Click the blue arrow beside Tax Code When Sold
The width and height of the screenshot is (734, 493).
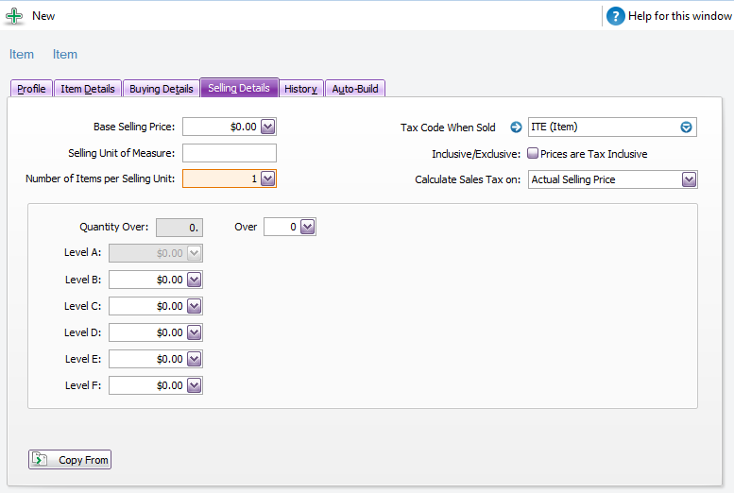coord(516,127)
